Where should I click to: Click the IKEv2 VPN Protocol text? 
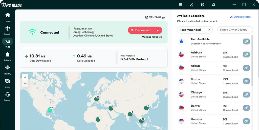[134, 59]
